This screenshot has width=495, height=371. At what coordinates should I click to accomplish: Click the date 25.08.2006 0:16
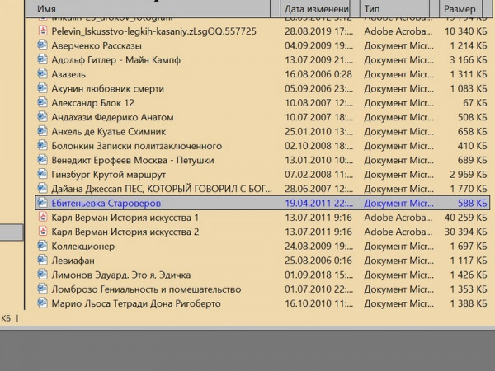(318, 261)
